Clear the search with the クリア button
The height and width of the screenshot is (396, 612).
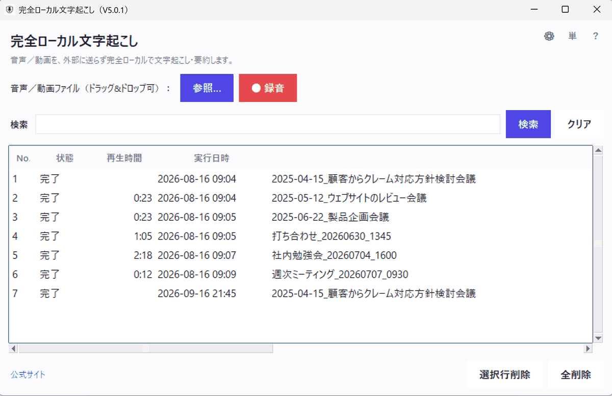(x=579, y=124)
